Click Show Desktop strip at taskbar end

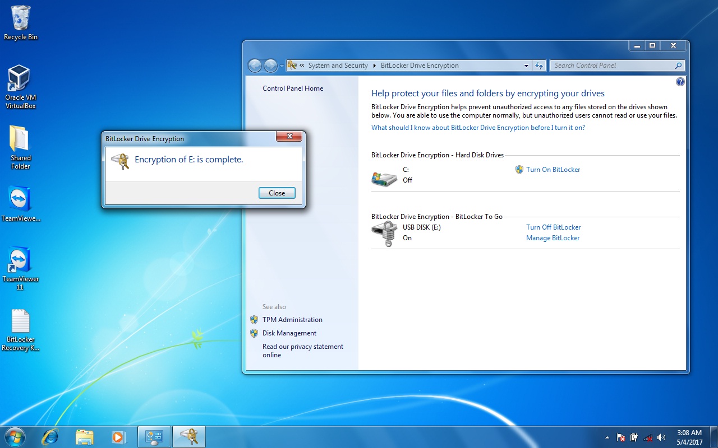[x=714, y=437]
